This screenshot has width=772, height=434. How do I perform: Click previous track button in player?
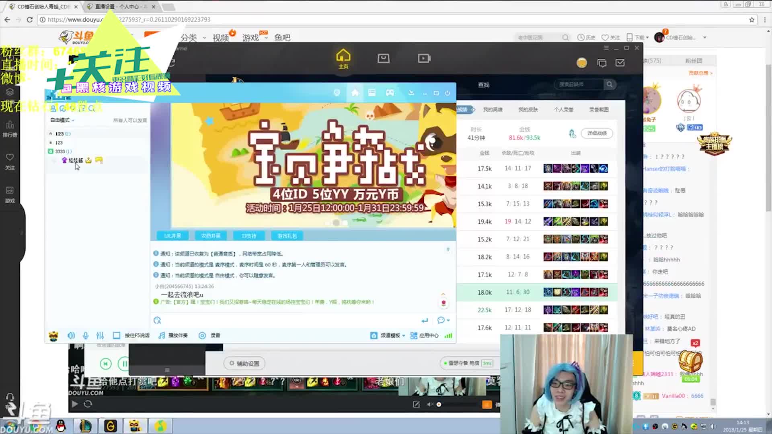point(105,364)
